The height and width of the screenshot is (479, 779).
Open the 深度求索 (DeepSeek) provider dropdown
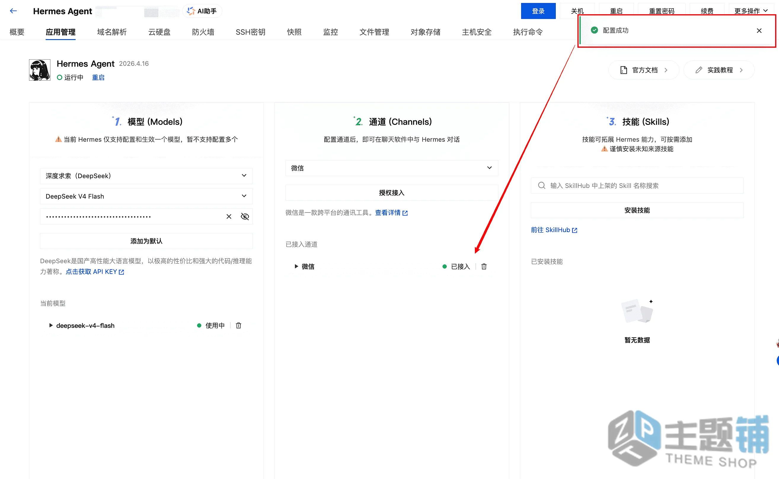click(x=146, y=176)
